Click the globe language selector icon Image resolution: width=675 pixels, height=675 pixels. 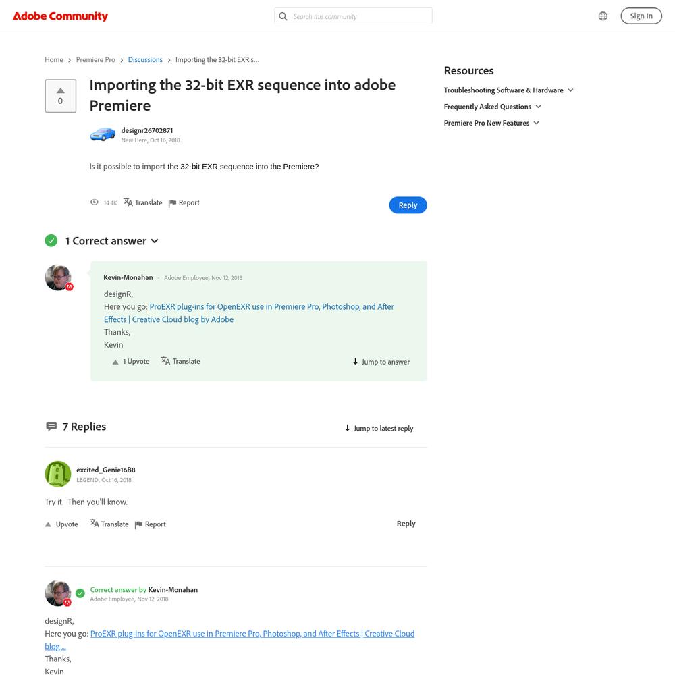tap(603, 16)
